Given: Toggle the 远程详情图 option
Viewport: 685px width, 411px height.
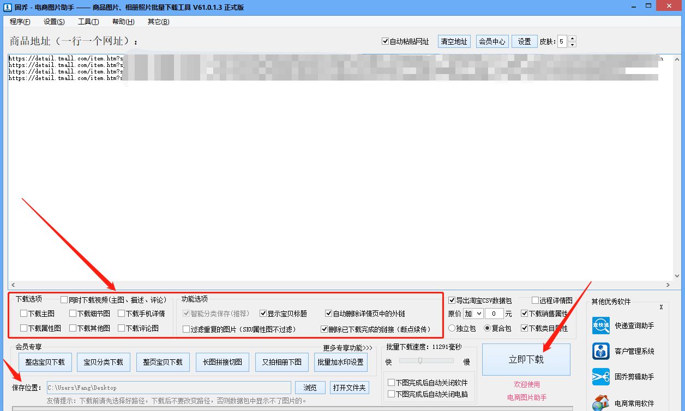Looking at the screenshot, I should (534, 300).
